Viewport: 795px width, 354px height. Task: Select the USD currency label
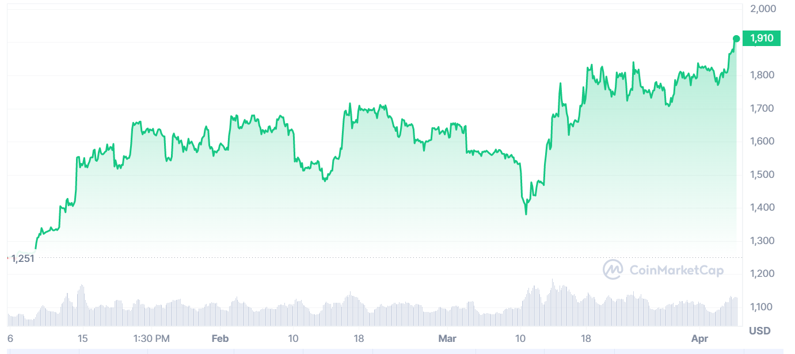(x=759, y=331)
